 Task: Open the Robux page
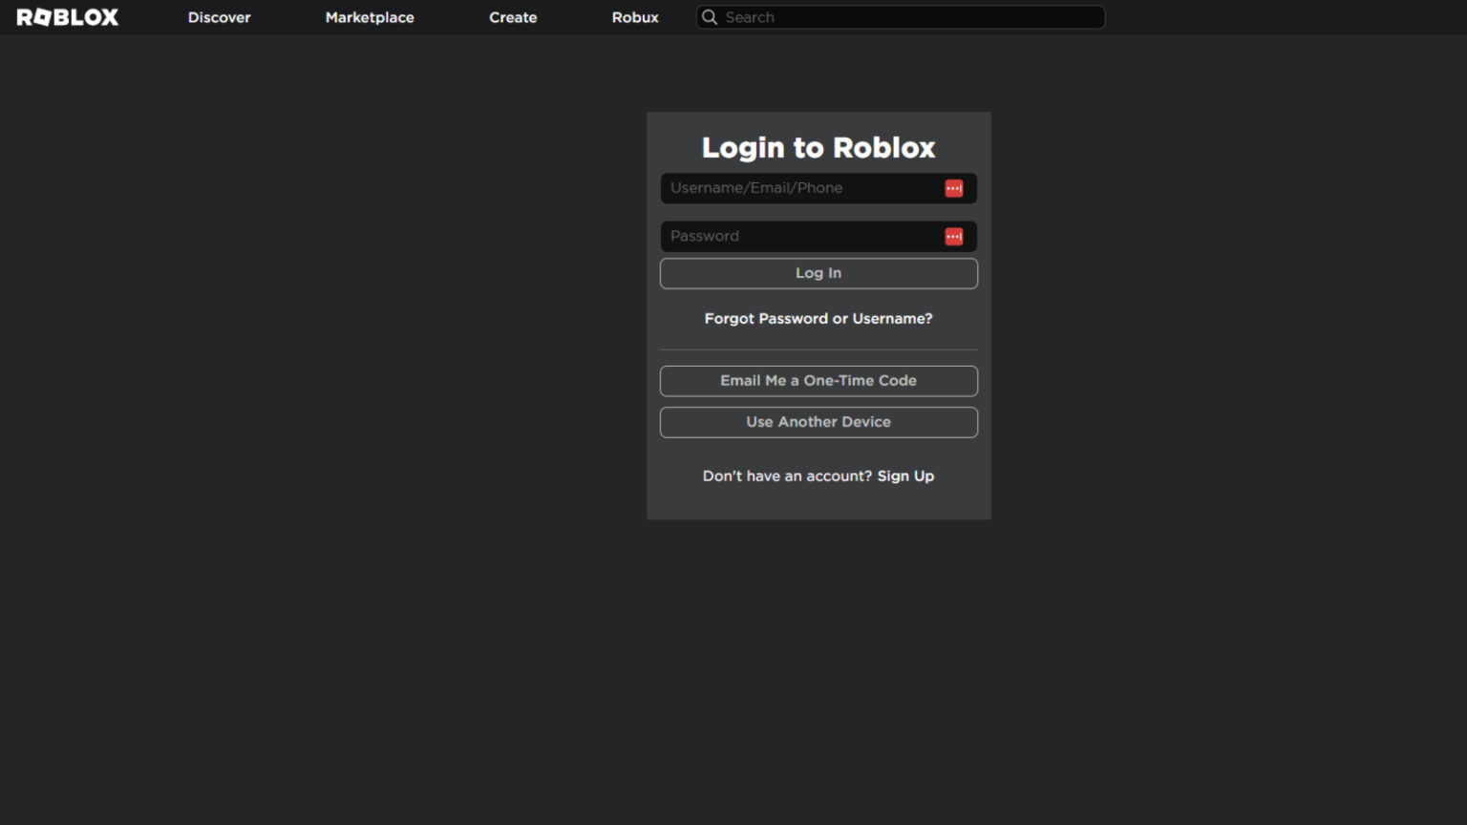click(634, 17)
